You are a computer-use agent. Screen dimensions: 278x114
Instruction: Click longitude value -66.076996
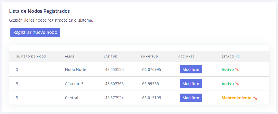click(x=151, y=69)
